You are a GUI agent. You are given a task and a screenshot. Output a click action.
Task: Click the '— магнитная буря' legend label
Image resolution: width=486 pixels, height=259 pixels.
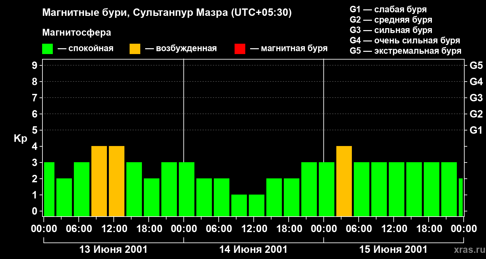[289, 49]
